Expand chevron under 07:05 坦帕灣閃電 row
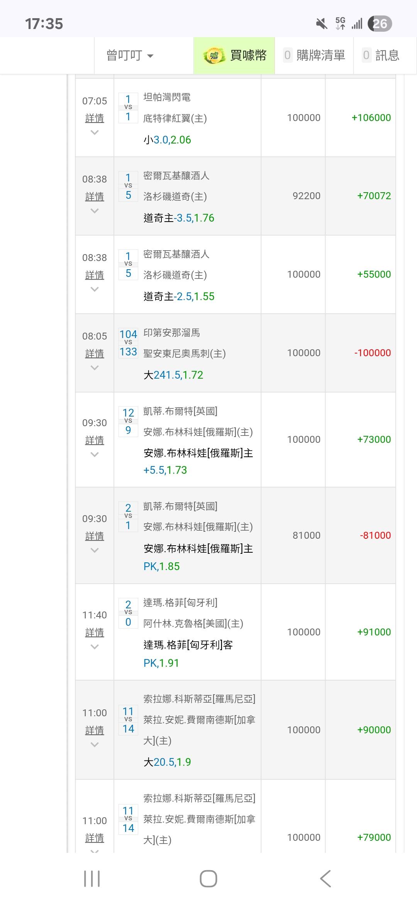This screenshot has height=905, width=417. [95, 133]
